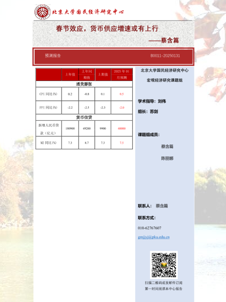Click the 扫描二维码或发邮件订阅 caption

pos(164,283)
